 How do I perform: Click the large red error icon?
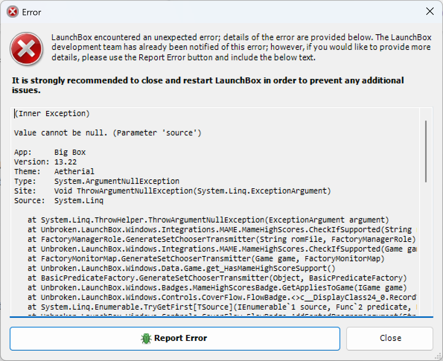26,49
